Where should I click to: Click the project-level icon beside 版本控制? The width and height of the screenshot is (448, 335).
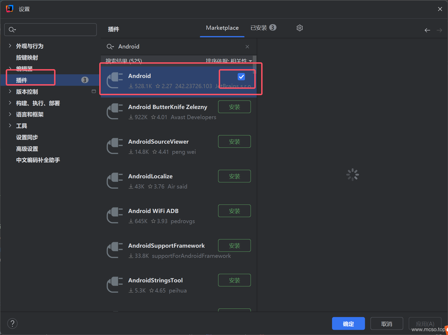pos(94,91)
